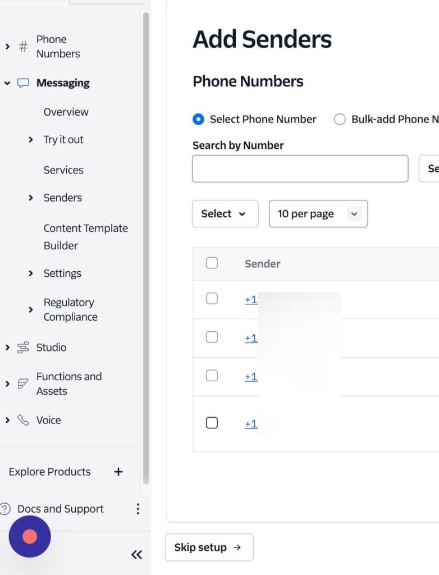This screenshot has width=439, height=575.
Task: Click the Functions and Assets icon
Action: tap(23, 384)
